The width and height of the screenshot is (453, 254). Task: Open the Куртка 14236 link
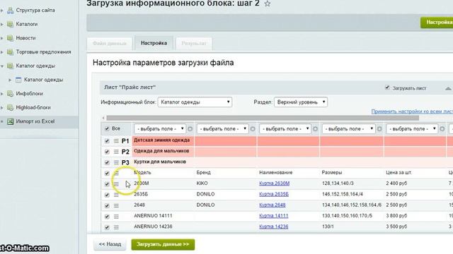pos(274,226)
